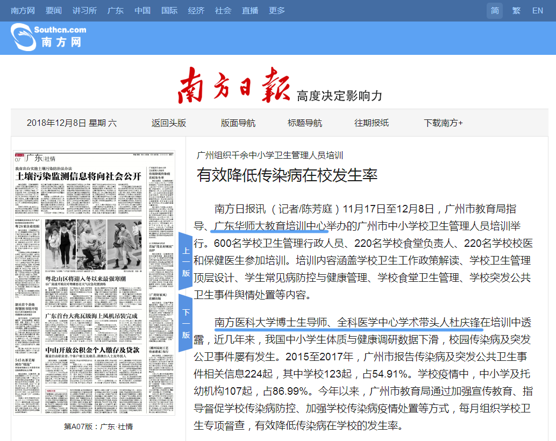Open 版面导航 page navigation
The height and width of the screenshot is (441, 556).
point(238,123)
